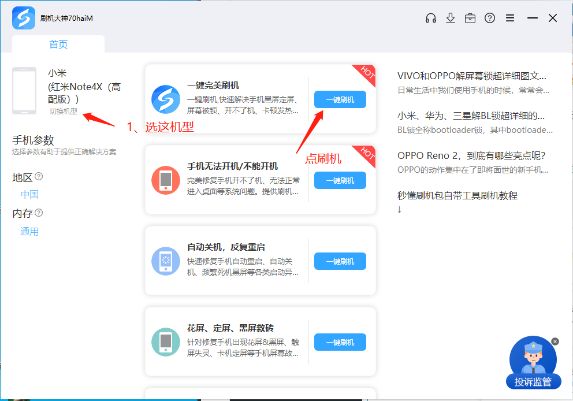Click the 地区 help question icon

[39, 177]
